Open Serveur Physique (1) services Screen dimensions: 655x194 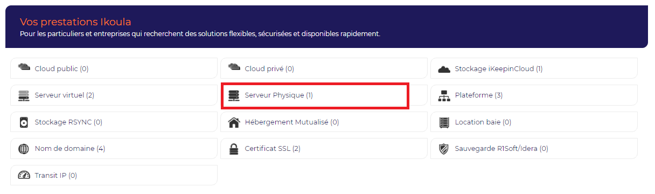coord(315,96)
